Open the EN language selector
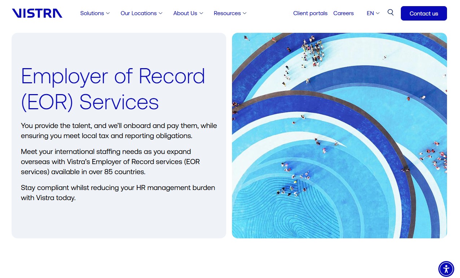460x278 pixels. pos(373,13)
